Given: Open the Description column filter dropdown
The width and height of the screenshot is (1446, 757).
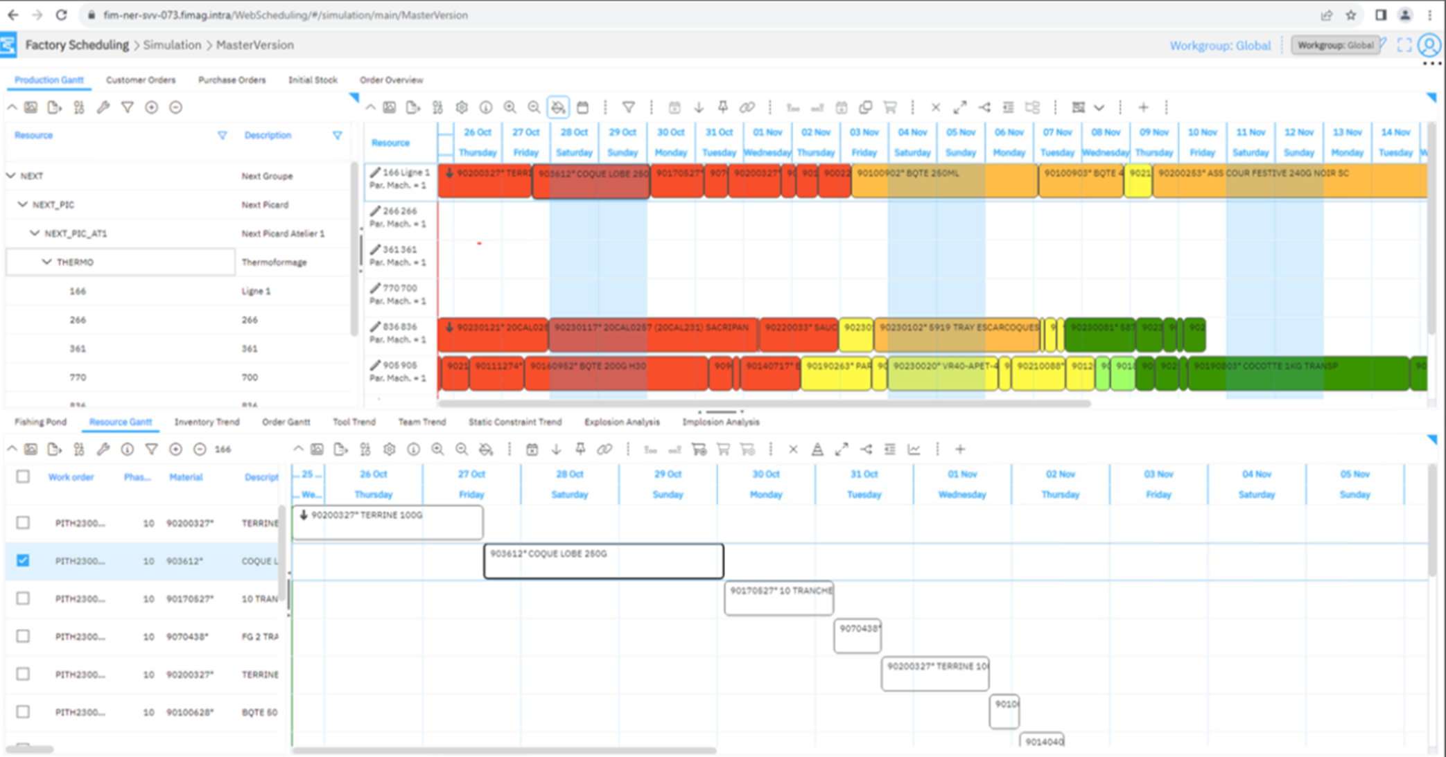Looking at the screenshot, I should tap(337, 136).
